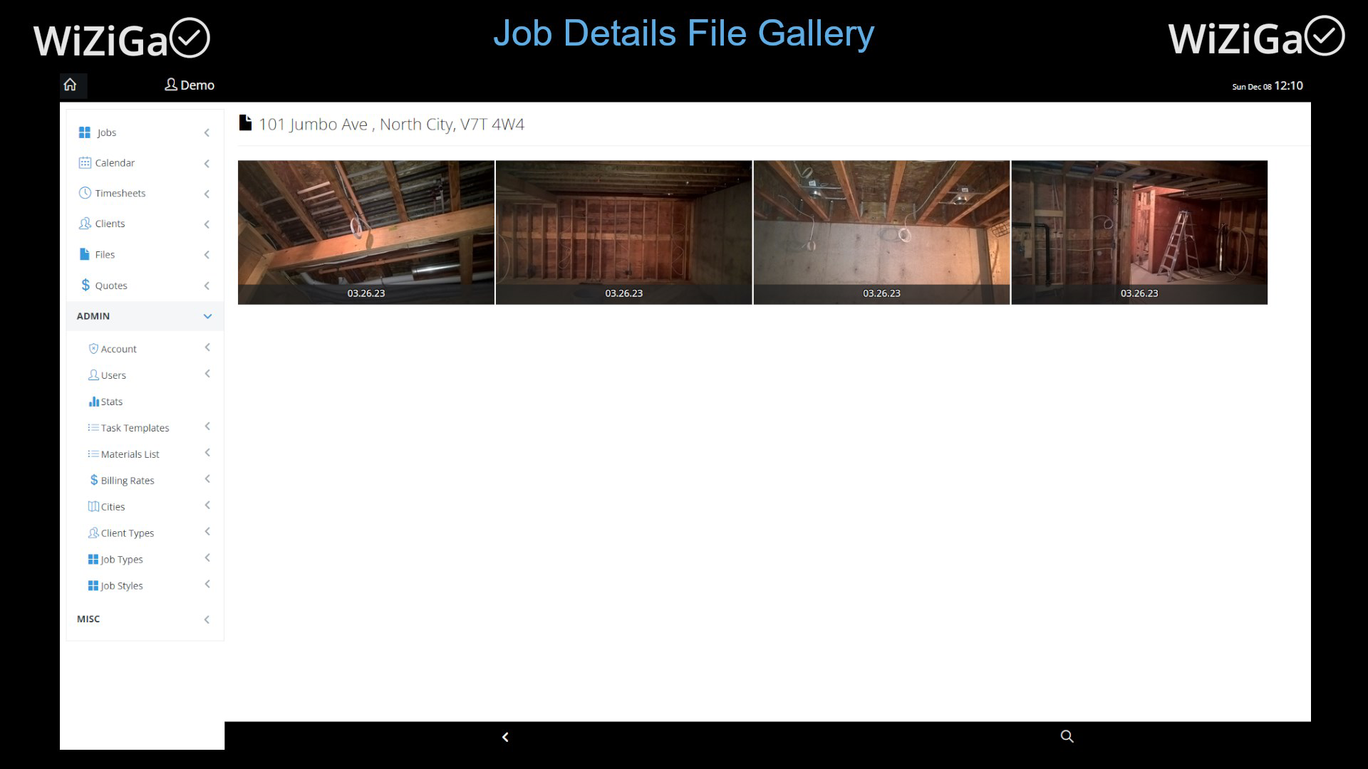Click the Quotes dollar icon
This screenshot has width=1368, height=769.
click(85, 285)
